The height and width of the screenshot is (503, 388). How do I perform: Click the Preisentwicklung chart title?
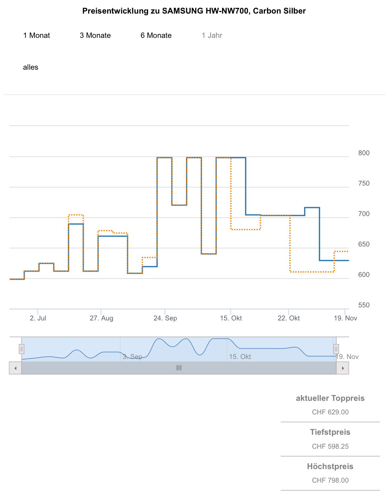194,11
